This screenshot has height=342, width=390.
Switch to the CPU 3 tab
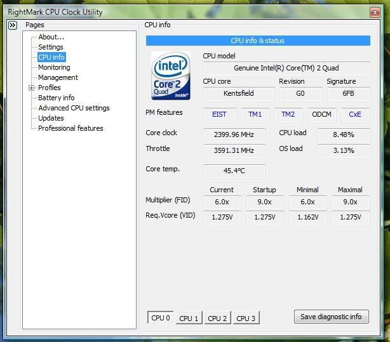tap(246, 318)
